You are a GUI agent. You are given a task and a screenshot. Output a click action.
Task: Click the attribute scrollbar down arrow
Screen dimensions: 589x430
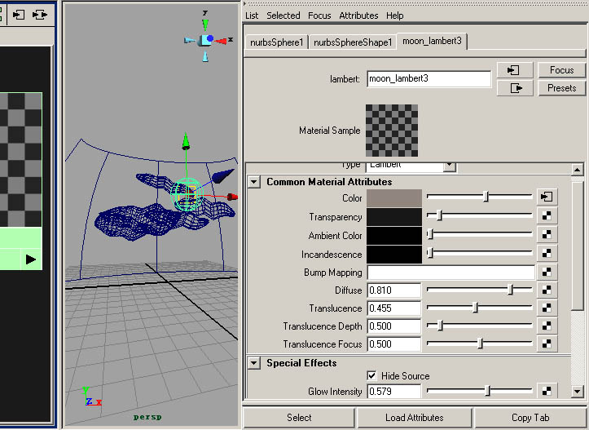click(x=577, y=392)
